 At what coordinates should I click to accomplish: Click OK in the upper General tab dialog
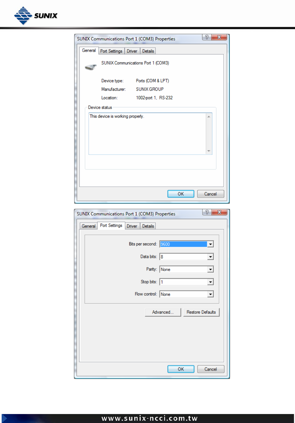[x=181, y=194]
